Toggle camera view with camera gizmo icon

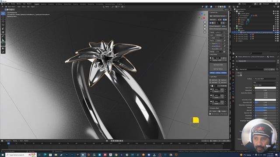click(x=205, y=29)
